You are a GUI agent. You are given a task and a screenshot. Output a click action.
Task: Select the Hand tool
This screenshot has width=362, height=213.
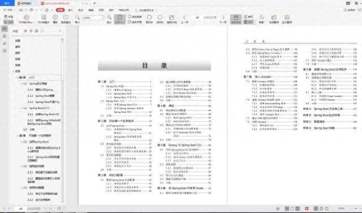point(9,17)
